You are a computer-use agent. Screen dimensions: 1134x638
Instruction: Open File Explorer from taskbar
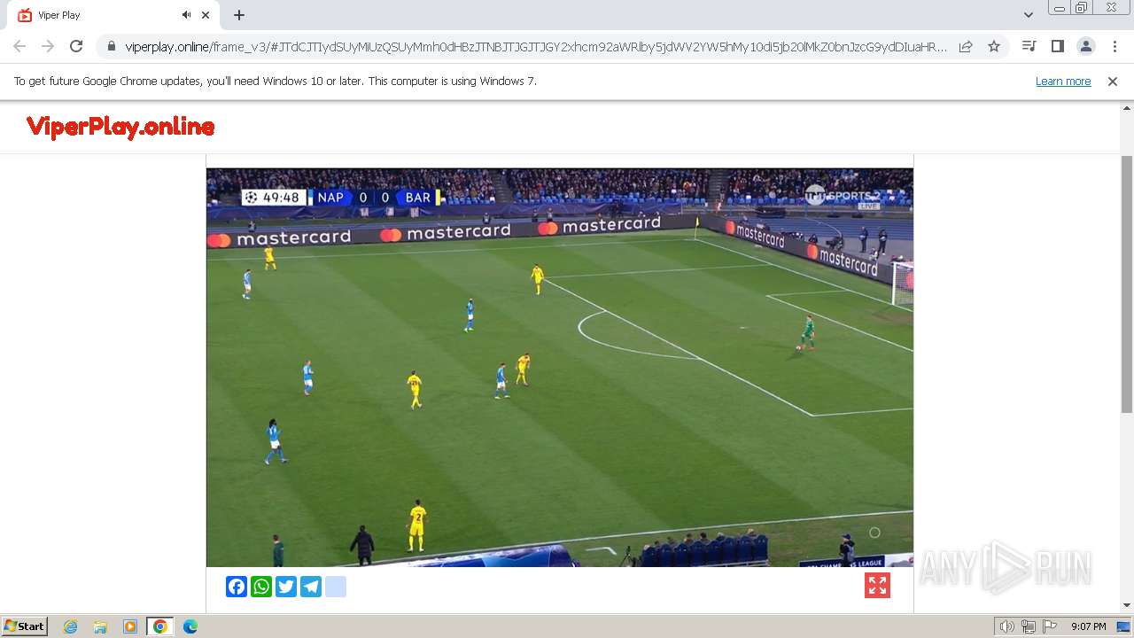[100, 626]
